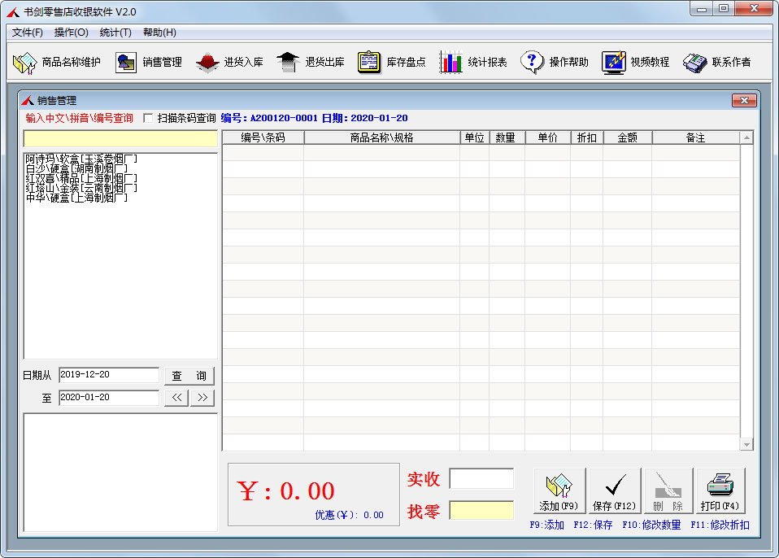Click table scrollbar down arrow
The width and height of the screenshot is (779, 558).
746,444
